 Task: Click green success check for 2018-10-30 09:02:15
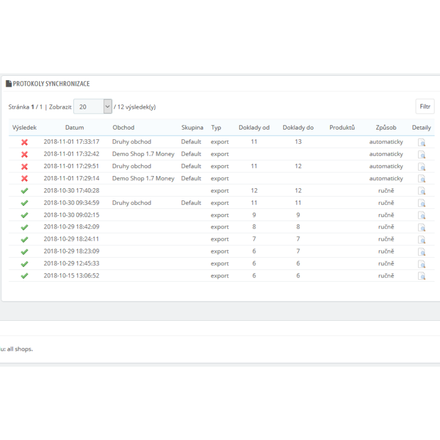(x=24, y=215)
